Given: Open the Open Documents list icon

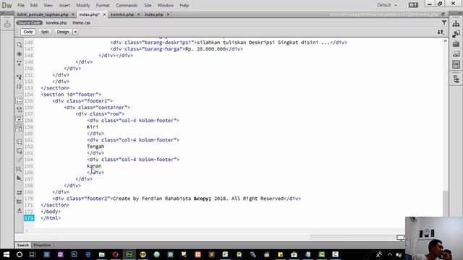Looking at the screenshot, I should click(20, 45).
